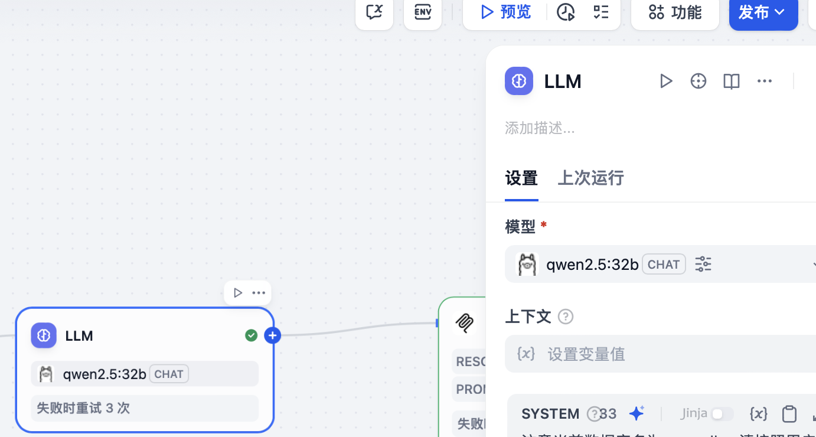Open the 功能 features panel
The image size is (816, 437).
pos(675,12)
